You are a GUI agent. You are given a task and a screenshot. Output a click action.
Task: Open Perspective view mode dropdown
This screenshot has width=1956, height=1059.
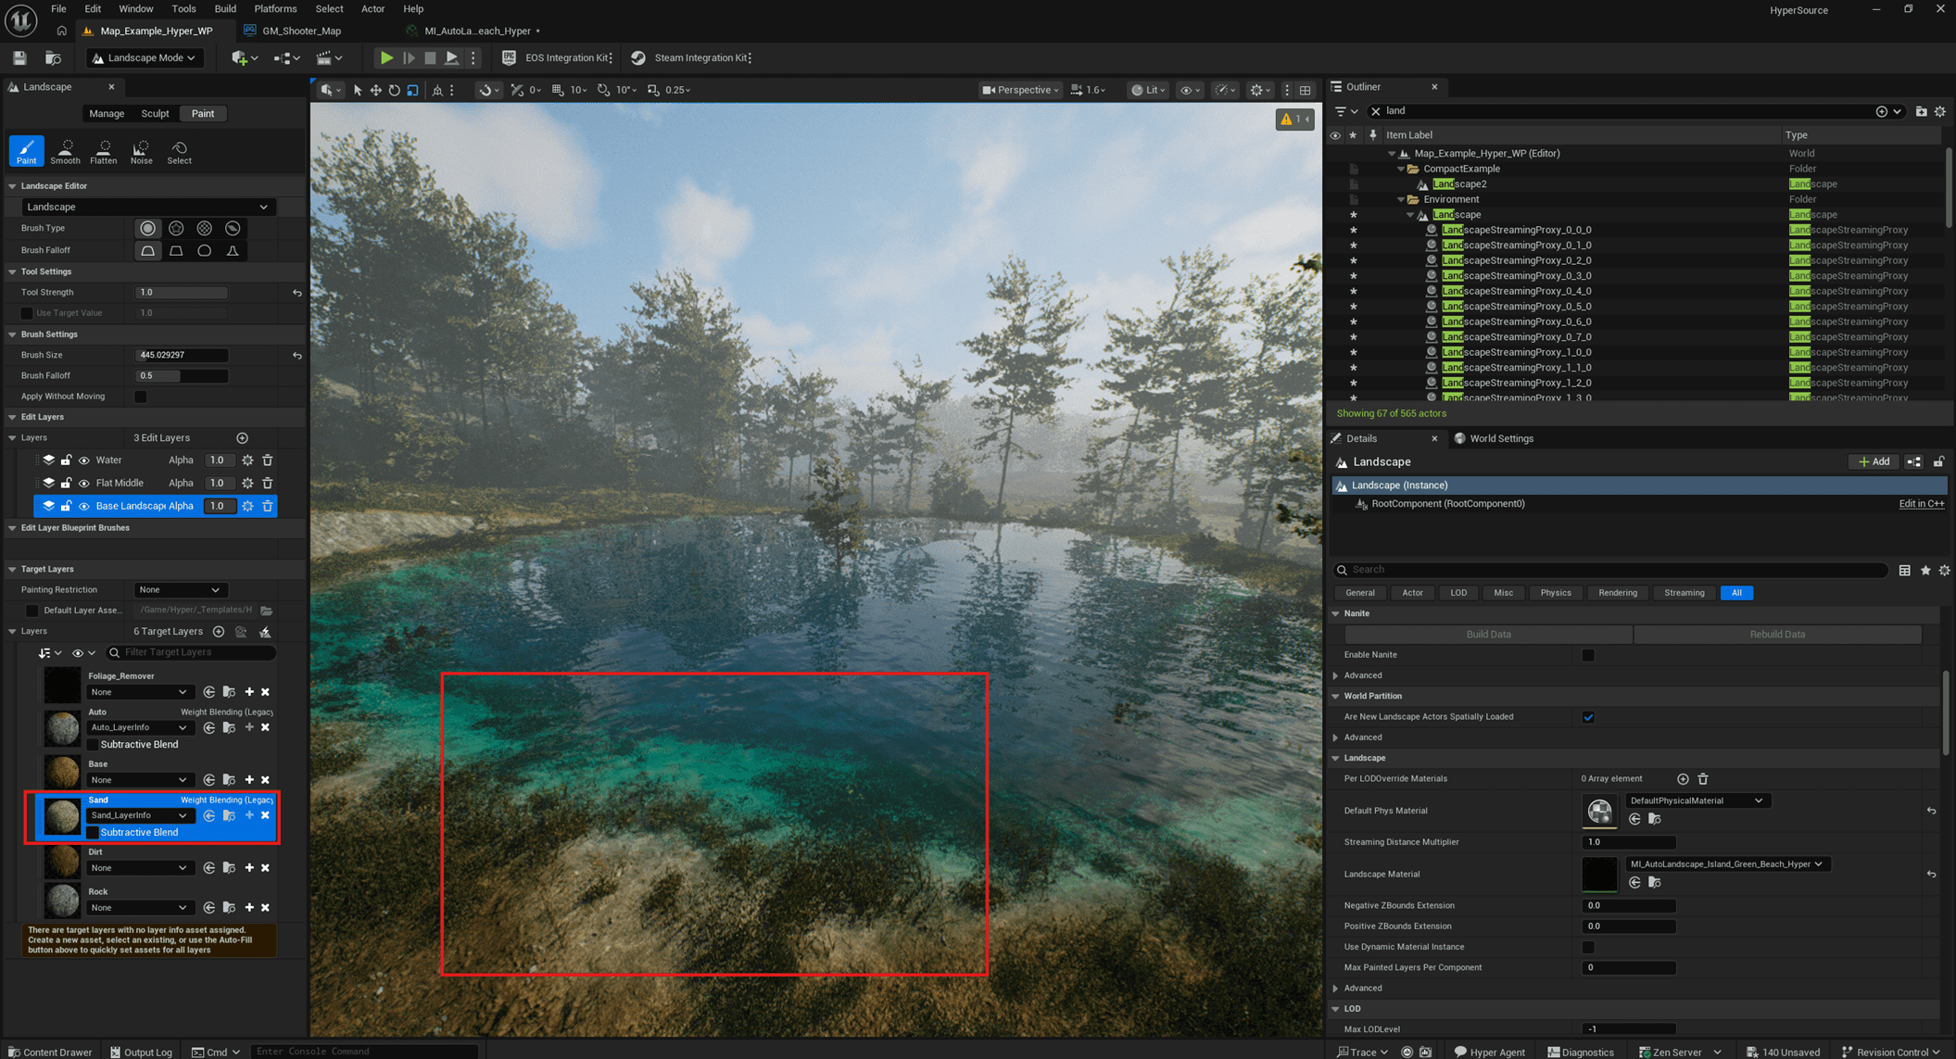point(1020,90)
